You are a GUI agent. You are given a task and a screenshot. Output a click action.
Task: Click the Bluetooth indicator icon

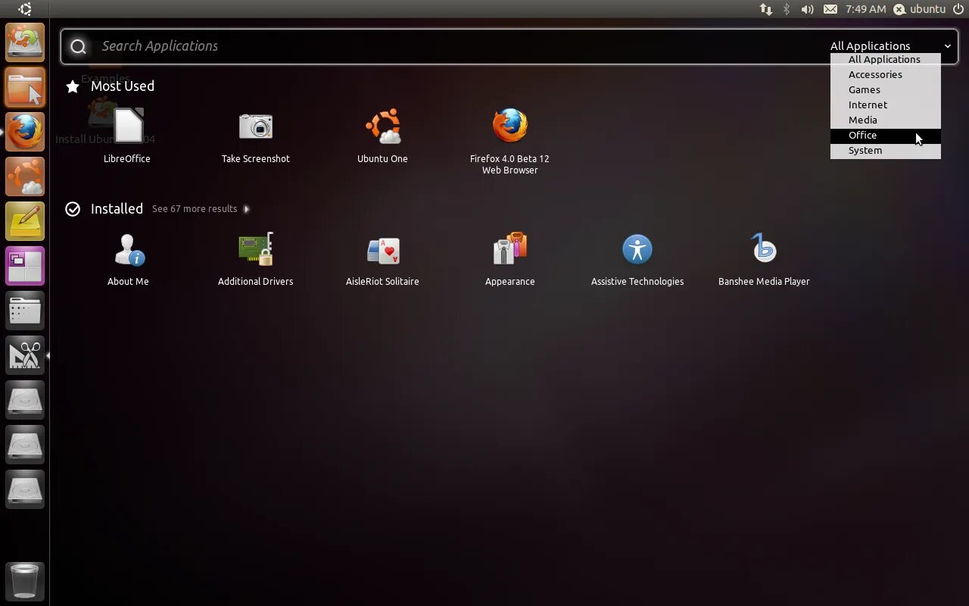[x=787, y=9]
